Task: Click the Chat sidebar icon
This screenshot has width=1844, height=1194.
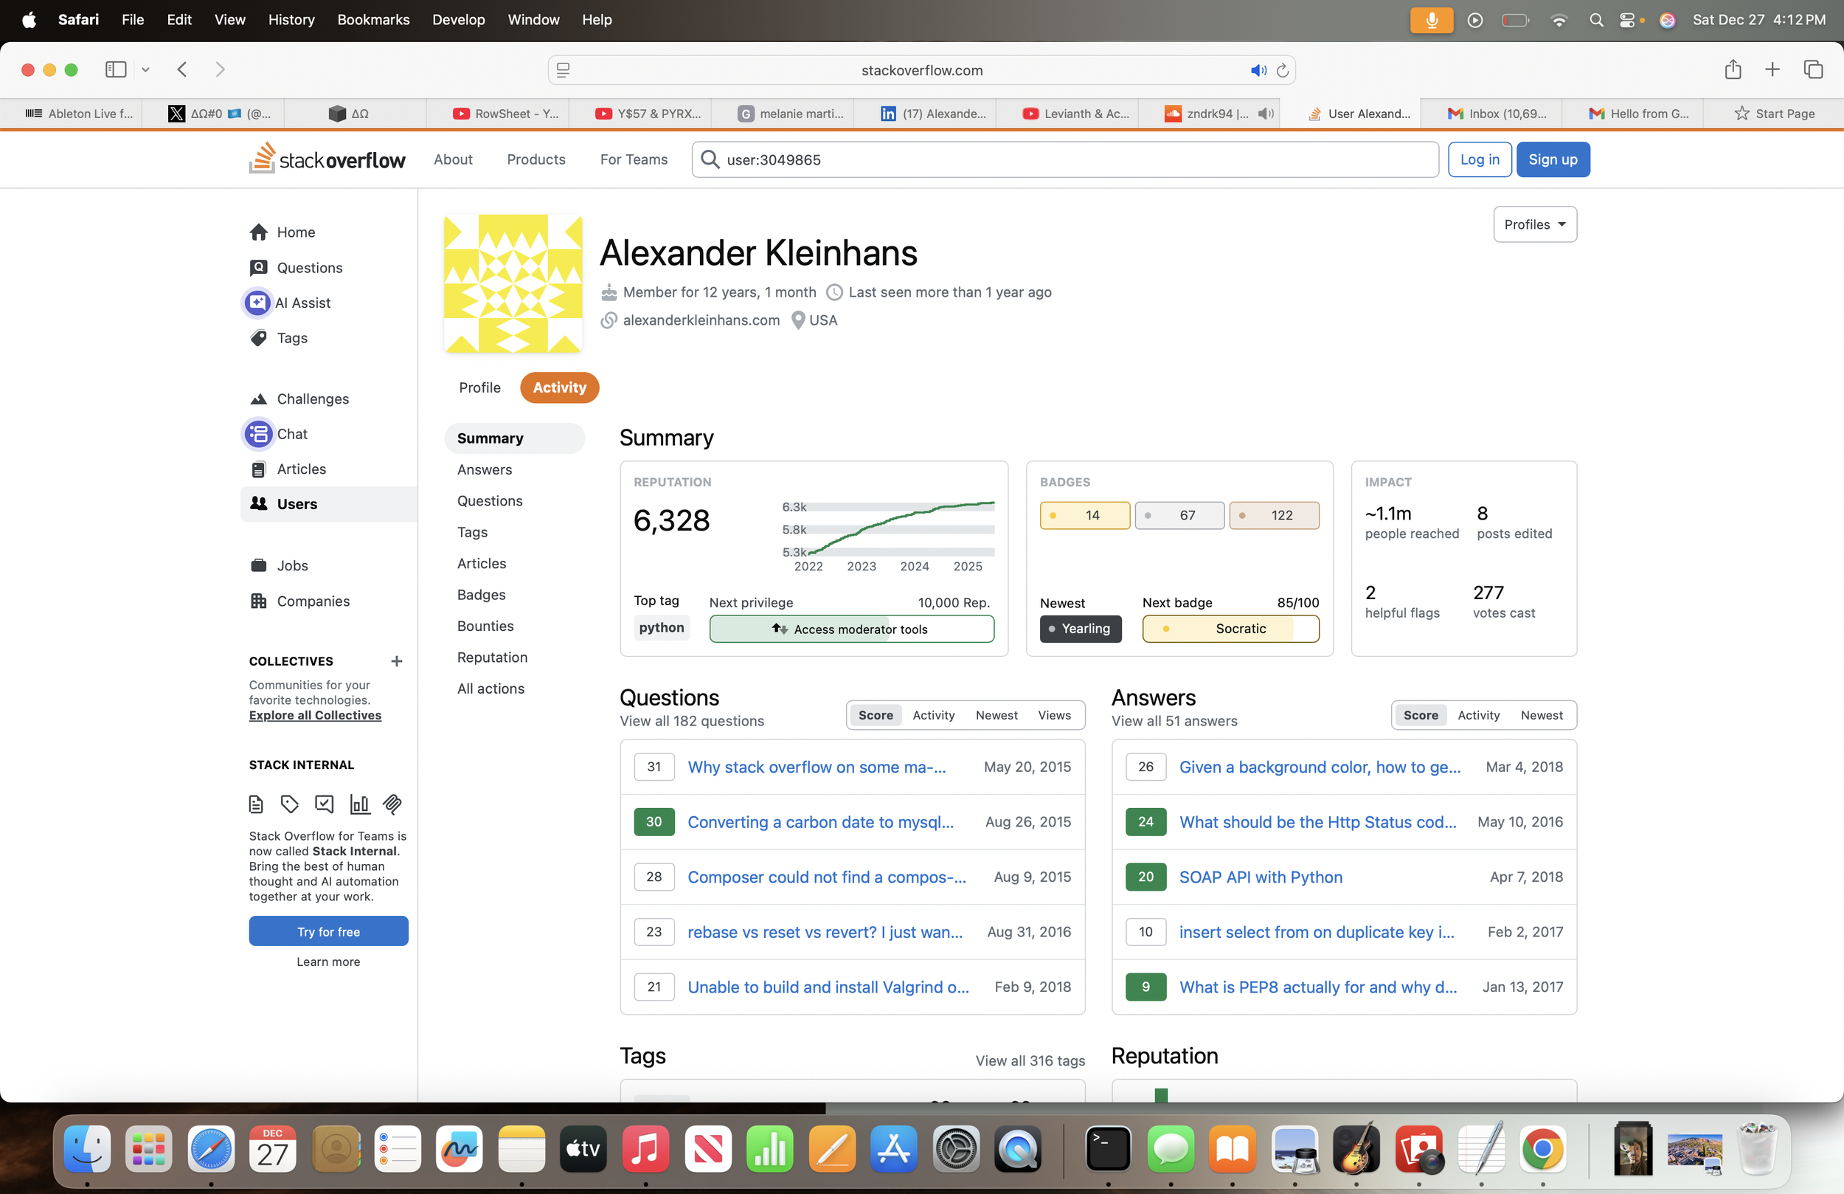Action: [x=258, y=433]
